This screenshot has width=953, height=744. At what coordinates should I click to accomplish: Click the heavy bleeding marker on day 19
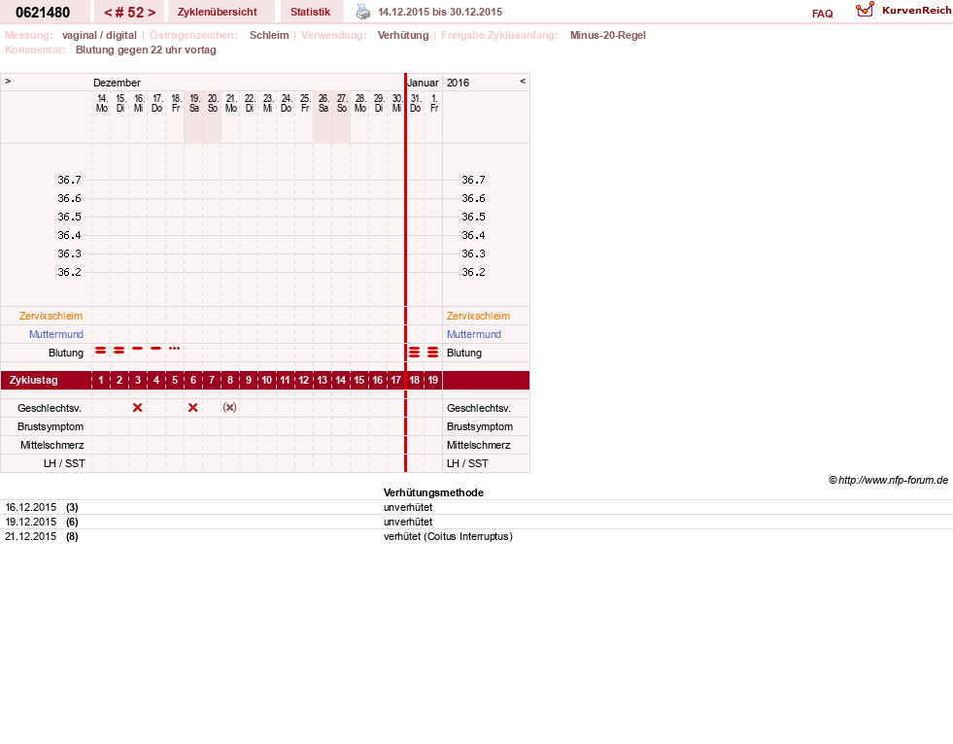(432, 353)
